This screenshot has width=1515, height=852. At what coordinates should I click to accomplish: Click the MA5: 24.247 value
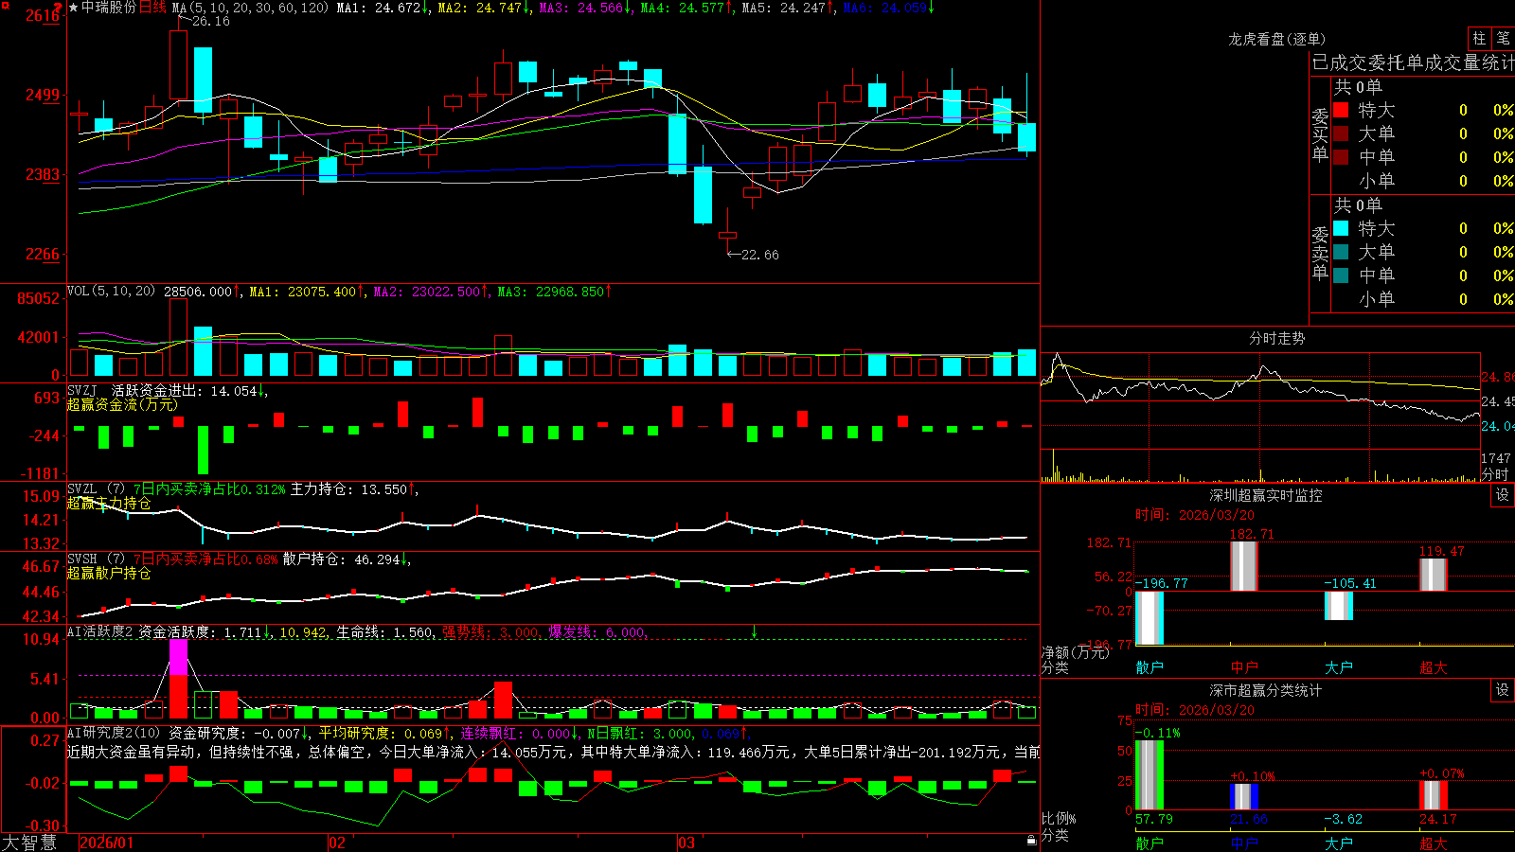[787, 8]
